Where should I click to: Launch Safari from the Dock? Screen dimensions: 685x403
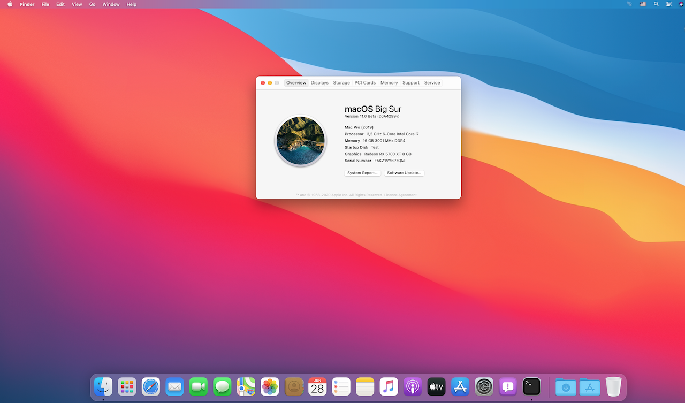[151, 386]
